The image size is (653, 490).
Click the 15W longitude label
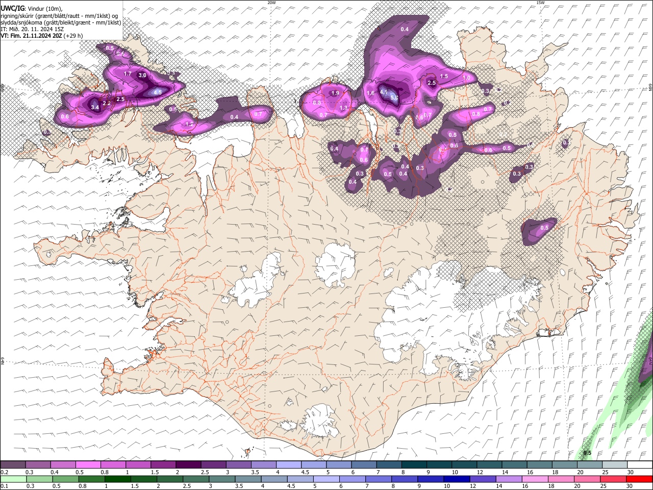pos(541,3)
